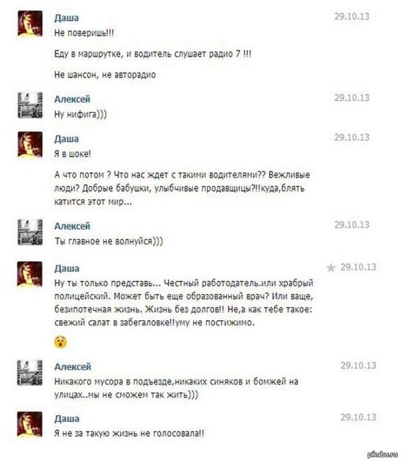Click the star icon beside the 29.10.13 date

[x=331, y=268]
